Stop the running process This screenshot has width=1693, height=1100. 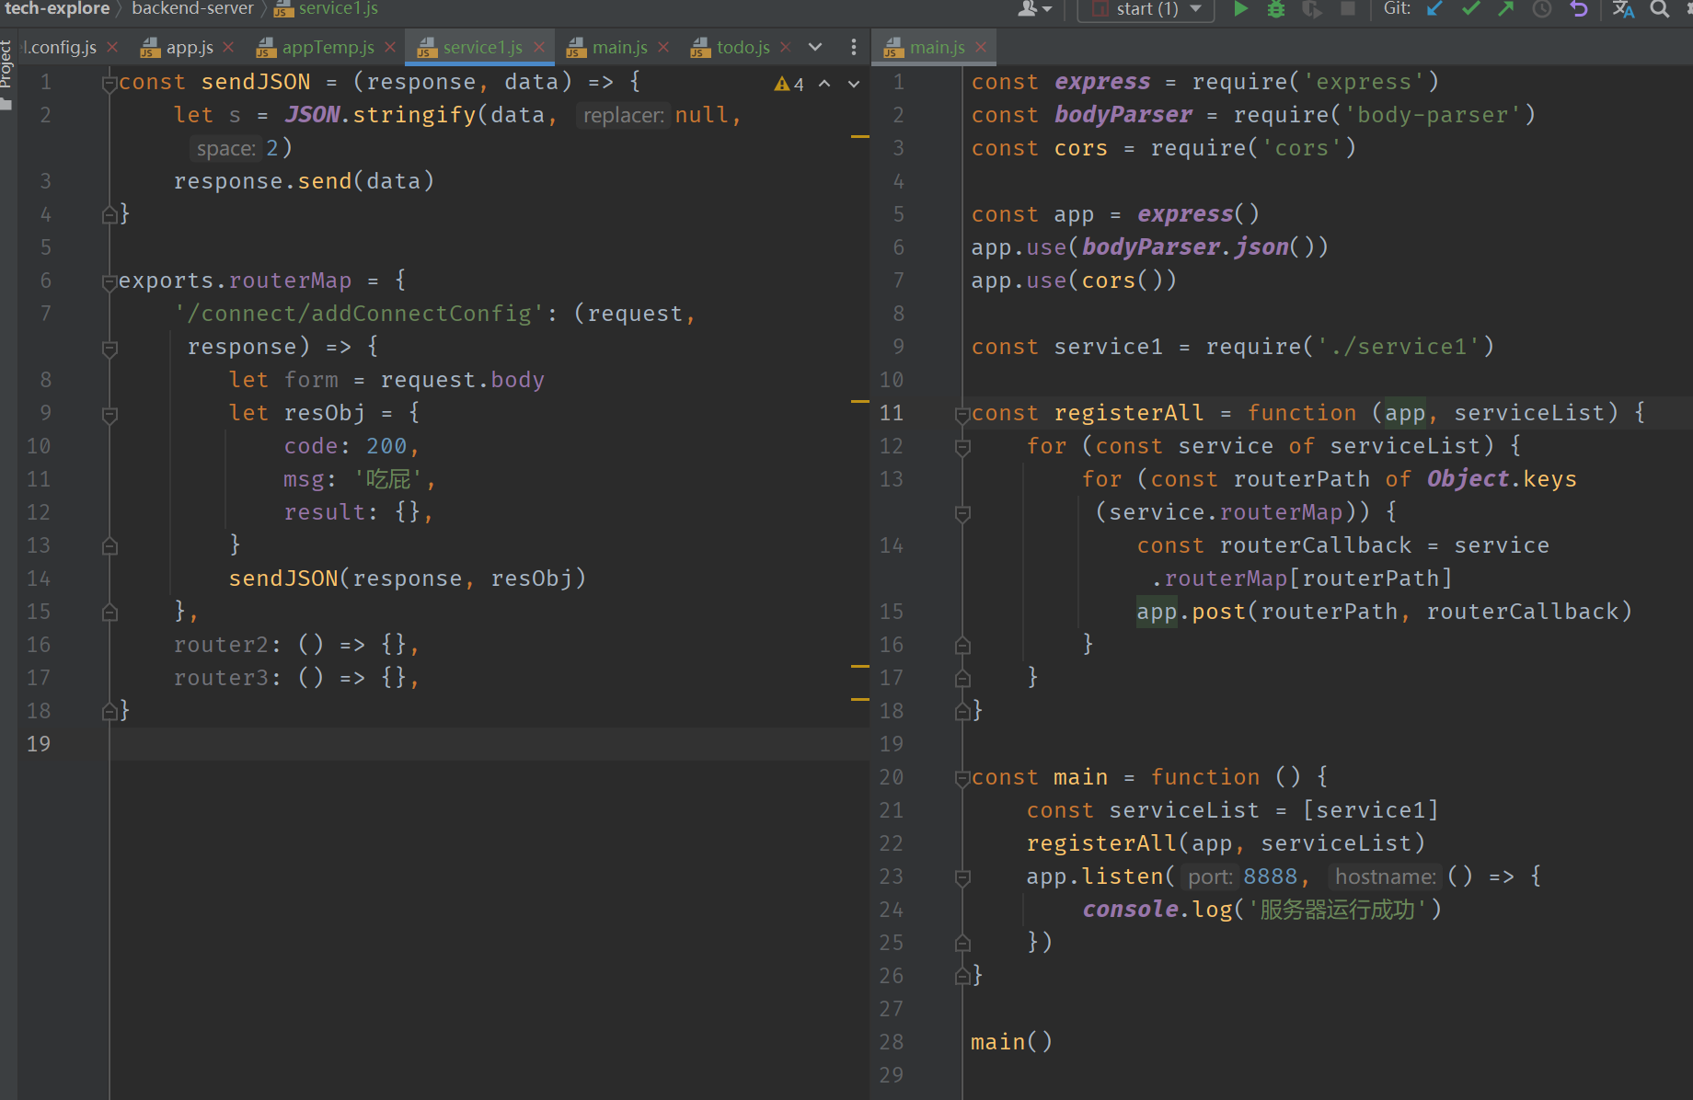click(1348, 9)
